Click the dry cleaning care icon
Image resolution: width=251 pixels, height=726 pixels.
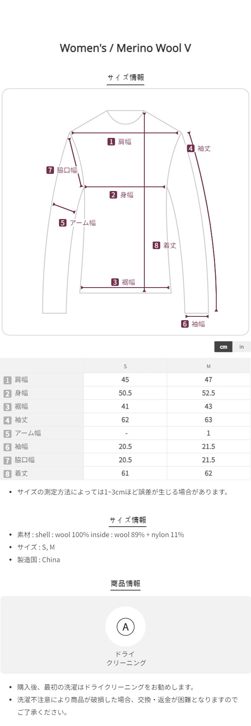[x=125, y=627]
